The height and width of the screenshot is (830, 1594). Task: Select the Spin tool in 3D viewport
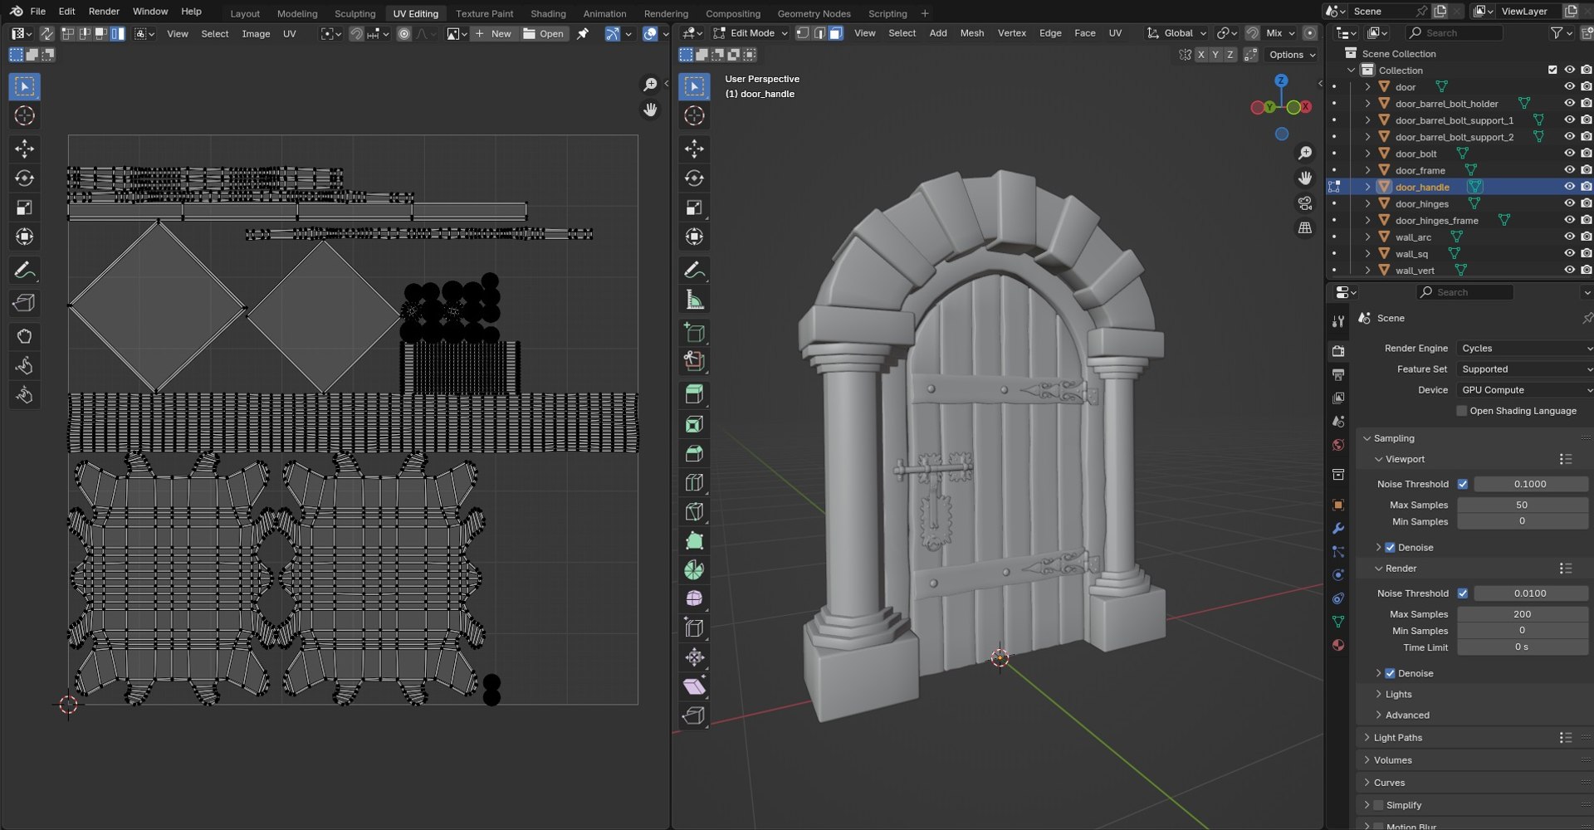pos(694,569)
